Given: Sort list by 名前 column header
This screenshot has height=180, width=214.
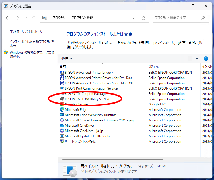Looking at the screenshot, I should (x=63, y=66).
